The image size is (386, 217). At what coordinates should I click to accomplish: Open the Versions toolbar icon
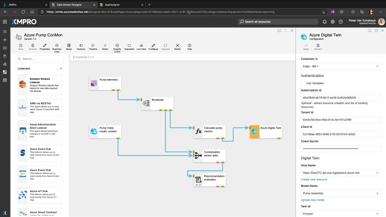81,47
